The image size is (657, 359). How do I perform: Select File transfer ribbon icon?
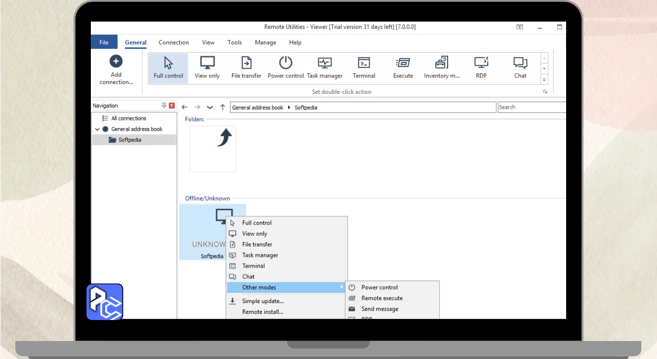pos(246,68)
